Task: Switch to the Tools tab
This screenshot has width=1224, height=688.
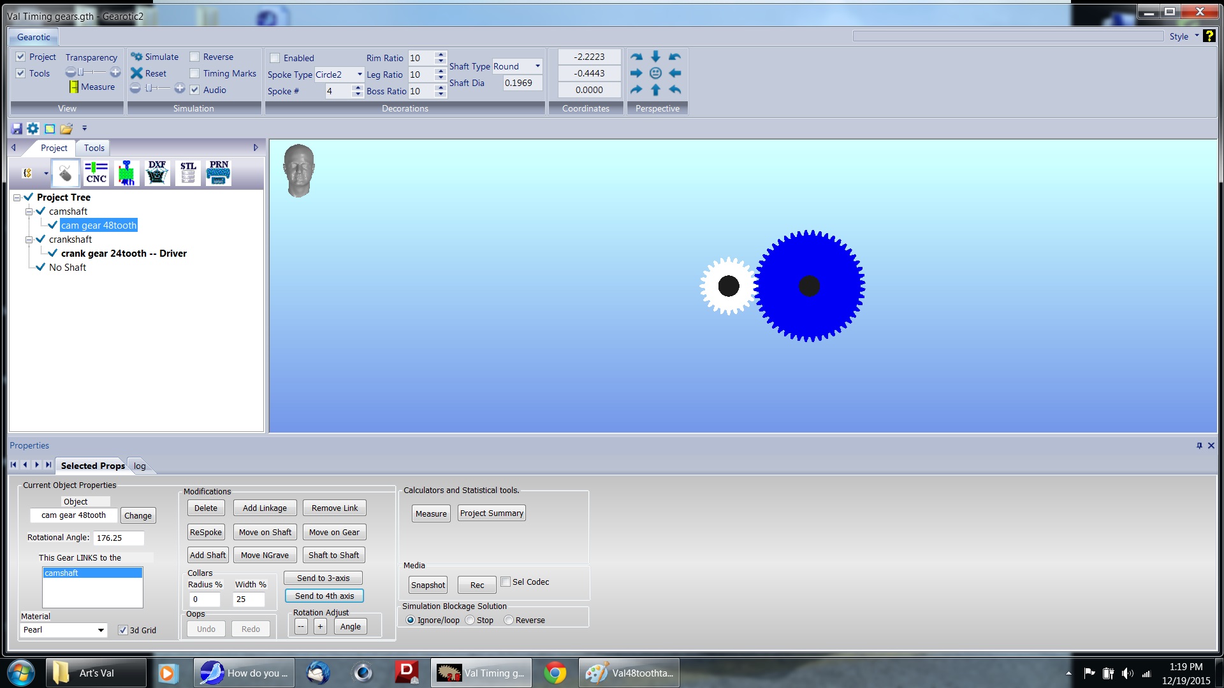Action: pyautogui.click(x=94, y=148)
